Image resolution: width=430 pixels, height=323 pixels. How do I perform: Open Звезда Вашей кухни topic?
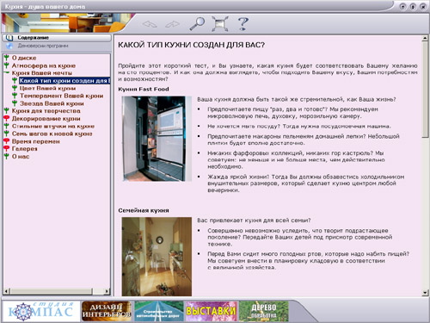52,103
